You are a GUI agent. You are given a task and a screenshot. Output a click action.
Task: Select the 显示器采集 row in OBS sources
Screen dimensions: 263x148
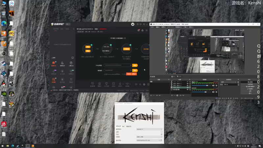coord(180,89)
